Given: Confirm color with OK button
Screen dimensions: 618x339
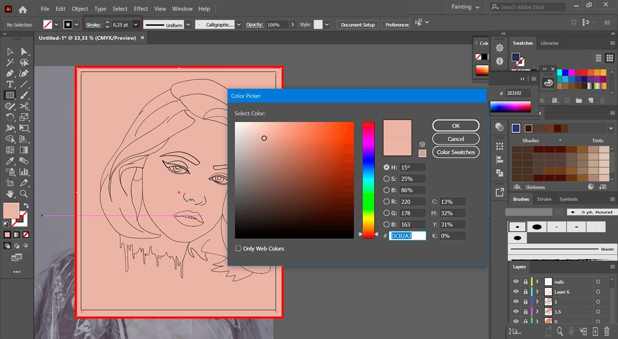Looking at the screenshot, I should [456, 126].
